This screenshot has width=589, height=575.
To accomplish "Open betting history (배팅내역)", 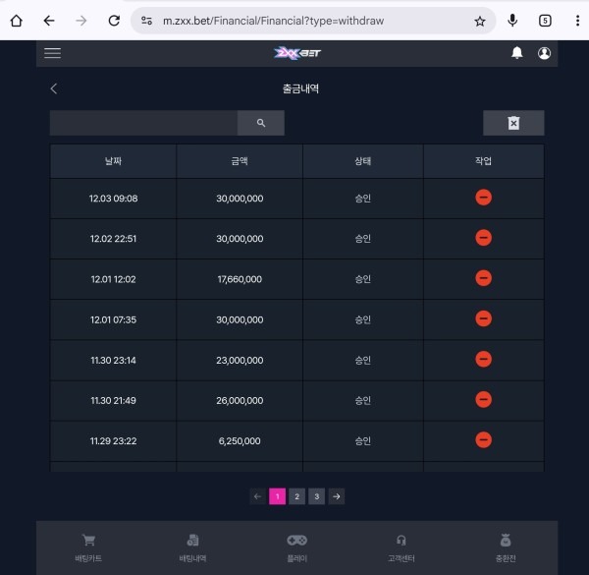I will click(192, 546).
